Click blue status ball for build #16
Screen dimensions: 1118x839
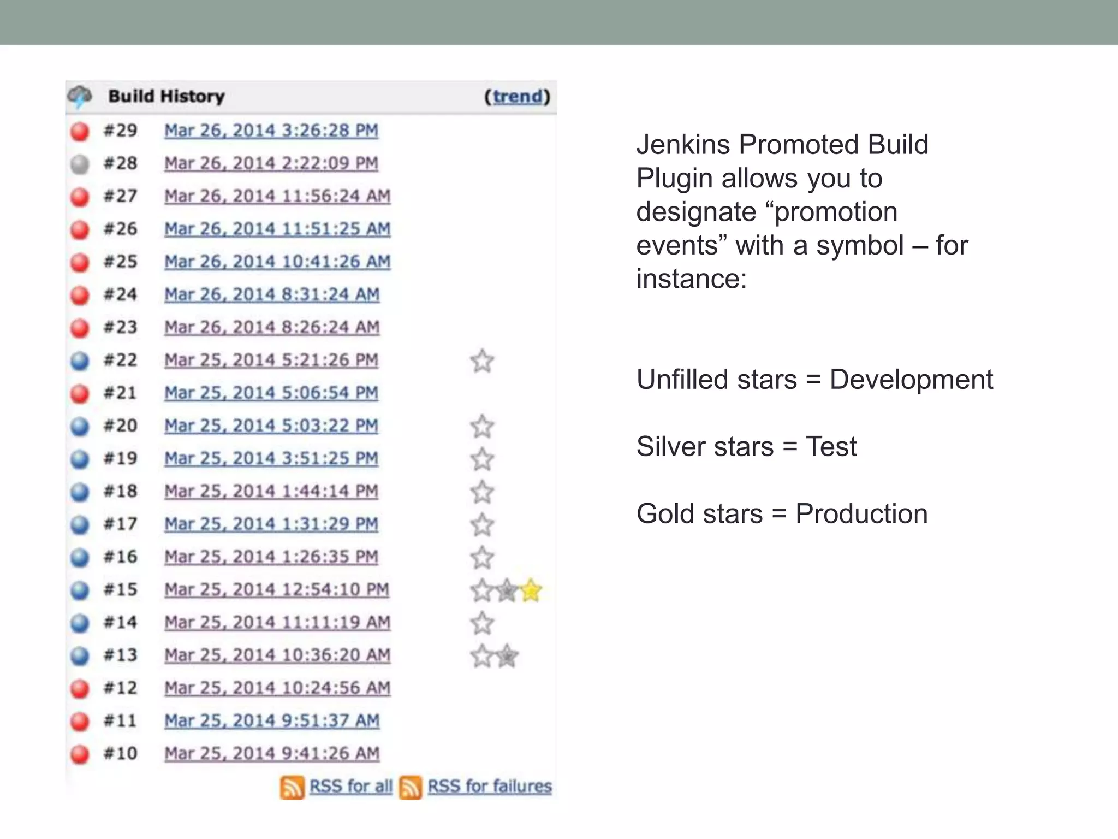80,557
